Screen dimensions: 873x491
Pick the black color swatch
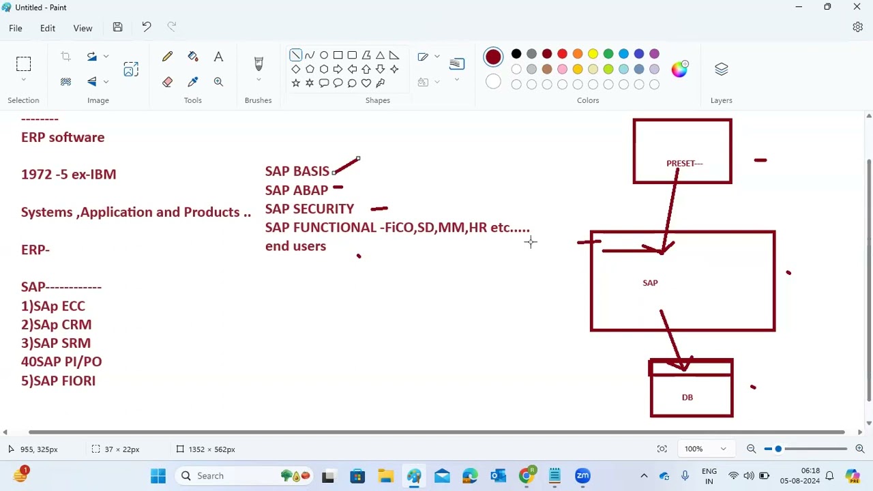516,54
